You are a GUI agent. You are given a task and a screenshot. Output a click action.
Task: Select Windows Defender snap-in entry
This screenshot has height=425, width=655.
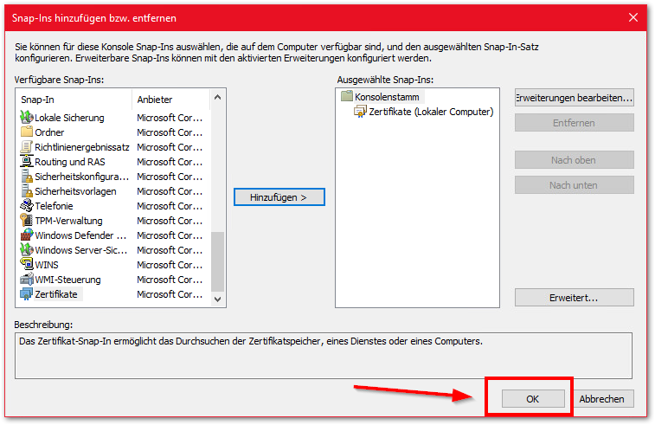click(x=82, y=235)
